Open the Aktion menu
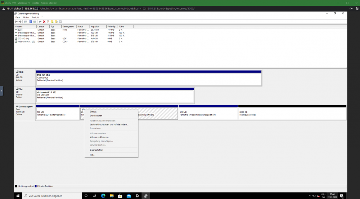 click(26, 17)
